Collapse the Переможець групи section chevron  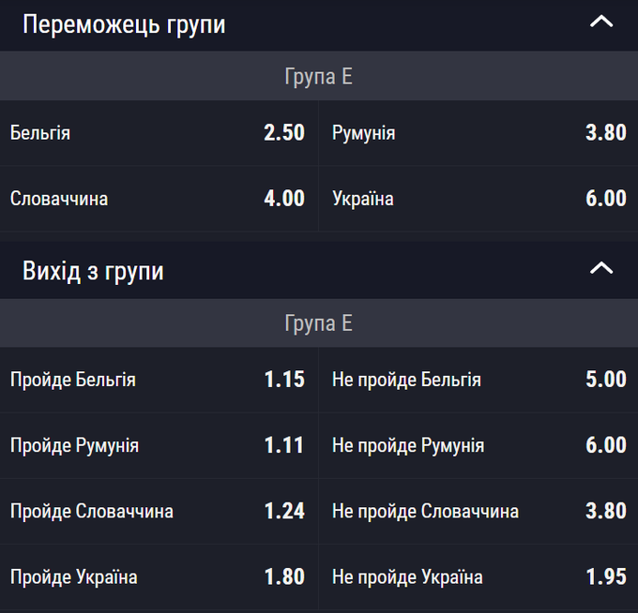click(600, 22)
